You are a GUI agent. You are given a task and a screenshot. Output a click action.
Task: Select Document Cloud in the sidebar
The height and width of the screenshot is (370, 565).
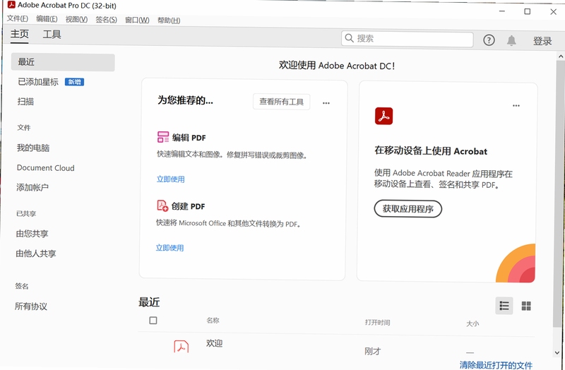pyautogui.click(x=45, y=168)
